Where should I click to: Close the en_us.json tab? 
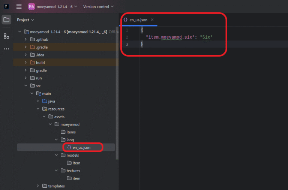point(152,19)
